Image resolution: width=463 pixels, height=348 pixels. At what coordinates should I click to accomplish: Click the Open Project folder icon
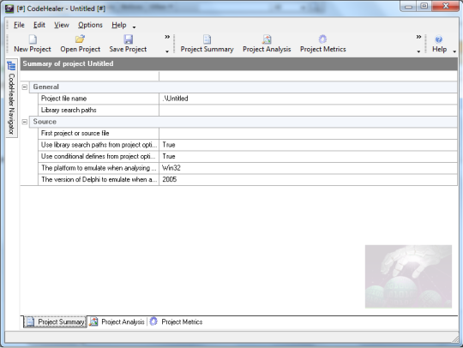[80, 39]
